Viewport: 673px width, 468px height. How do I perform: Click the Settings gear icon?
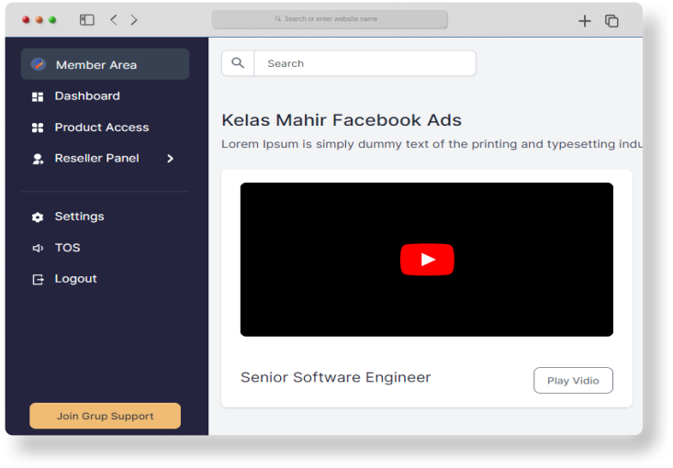(x=38, y=217)
